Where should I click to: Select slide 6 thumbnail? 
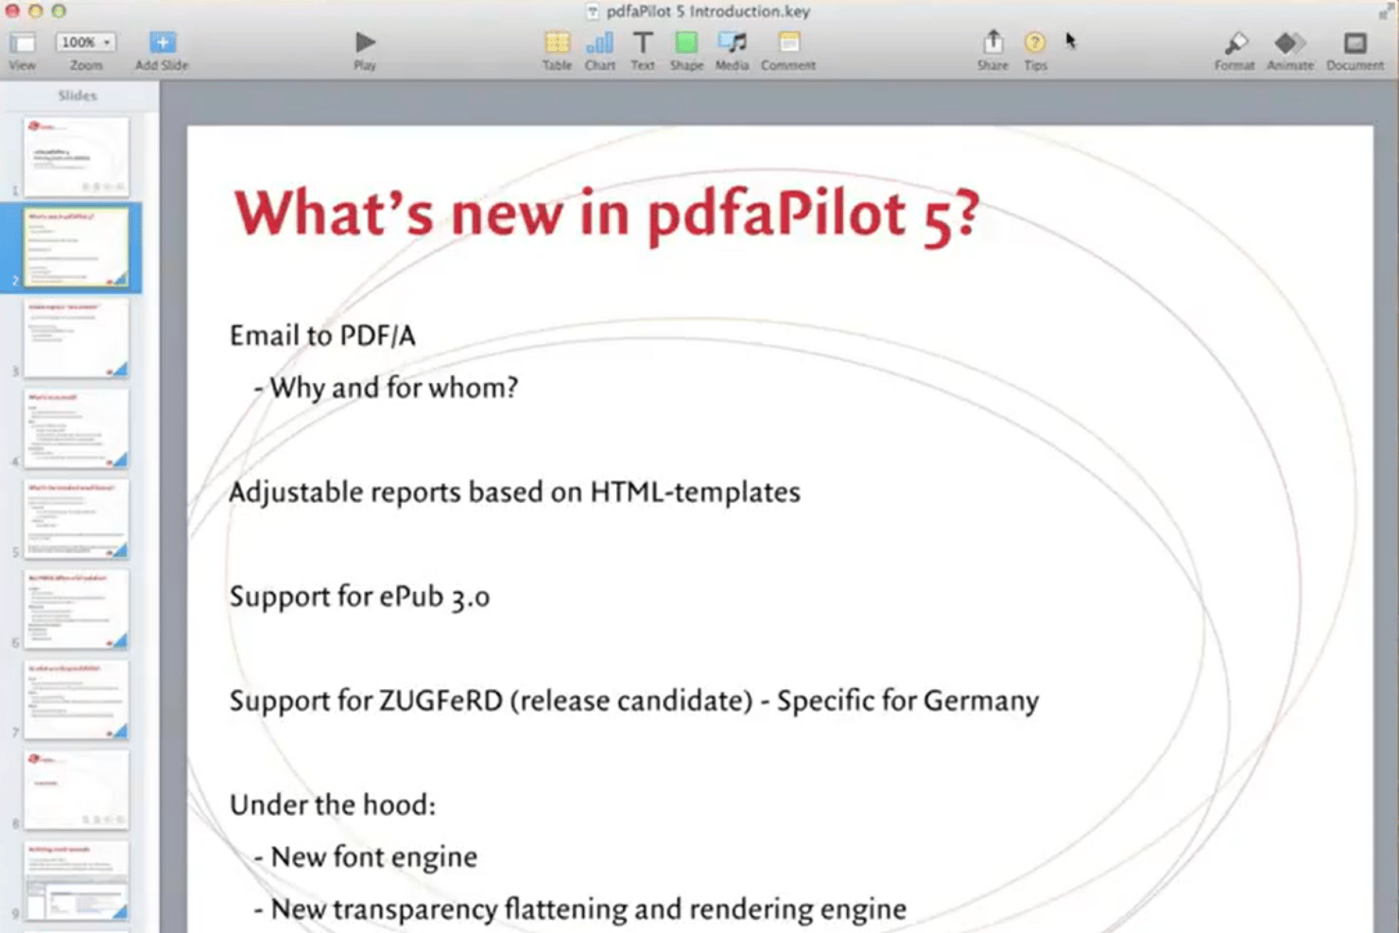coord(76,610)
